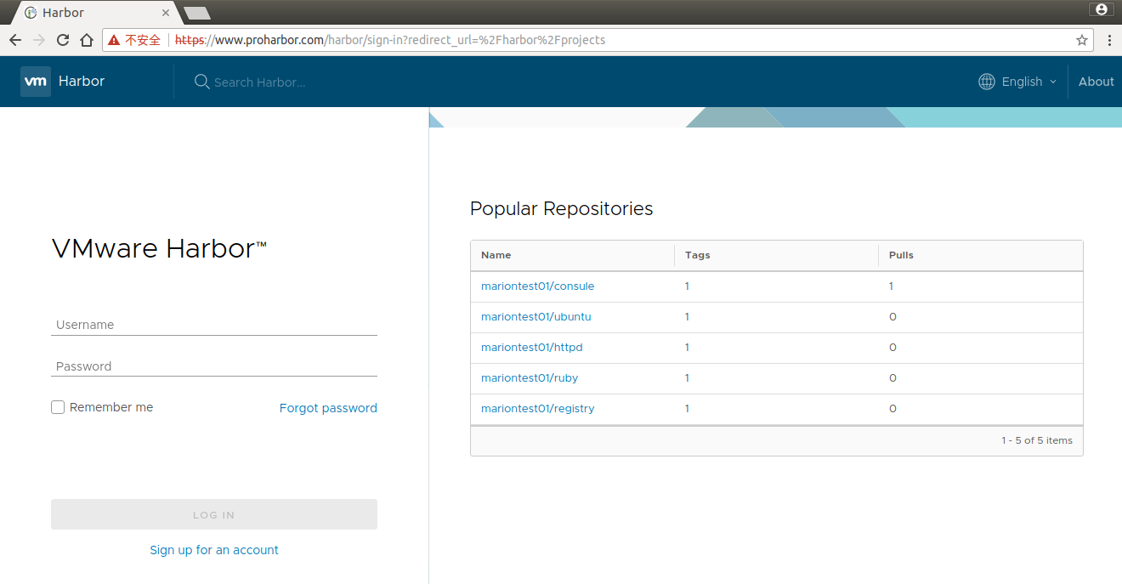This screenshot has width=1122, height=584.
Task: Click the Pulls value for registry
Action: 892,409
